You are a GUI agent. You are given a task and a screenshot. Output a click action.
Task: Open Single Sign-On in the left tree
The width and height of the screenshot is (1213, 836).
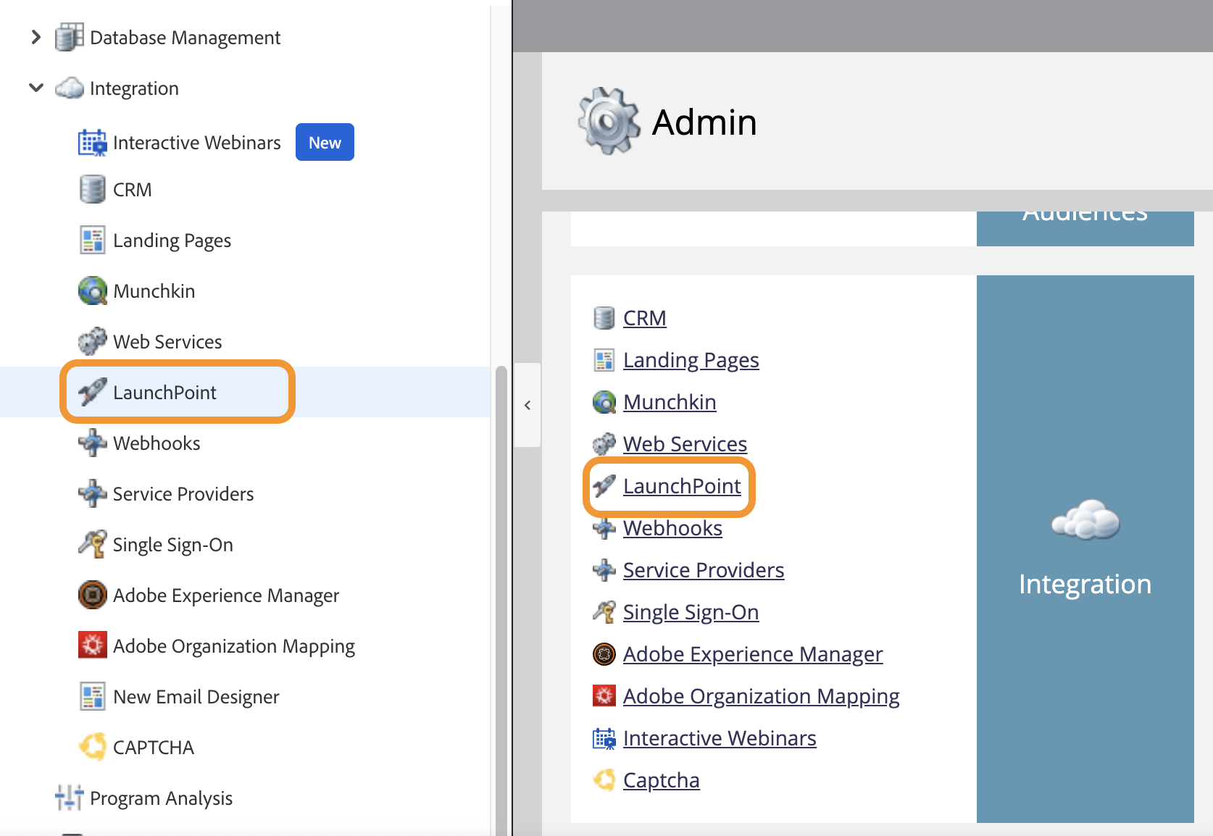(x=172, y=545)
